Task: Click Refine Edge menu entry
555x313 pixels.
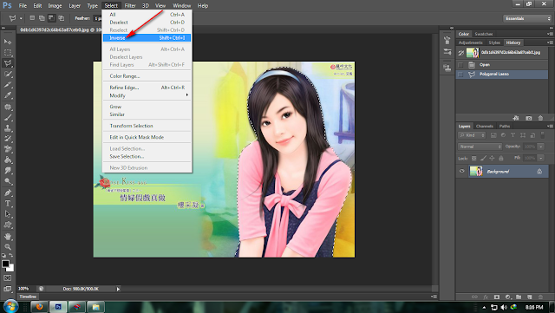Action: tap(147, 88)
